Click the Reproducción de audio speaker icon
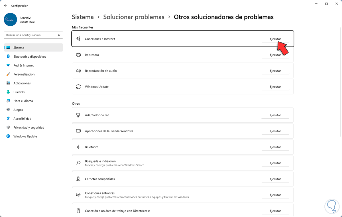The width and height of the screenshot is (342, 217). point(78,71)
